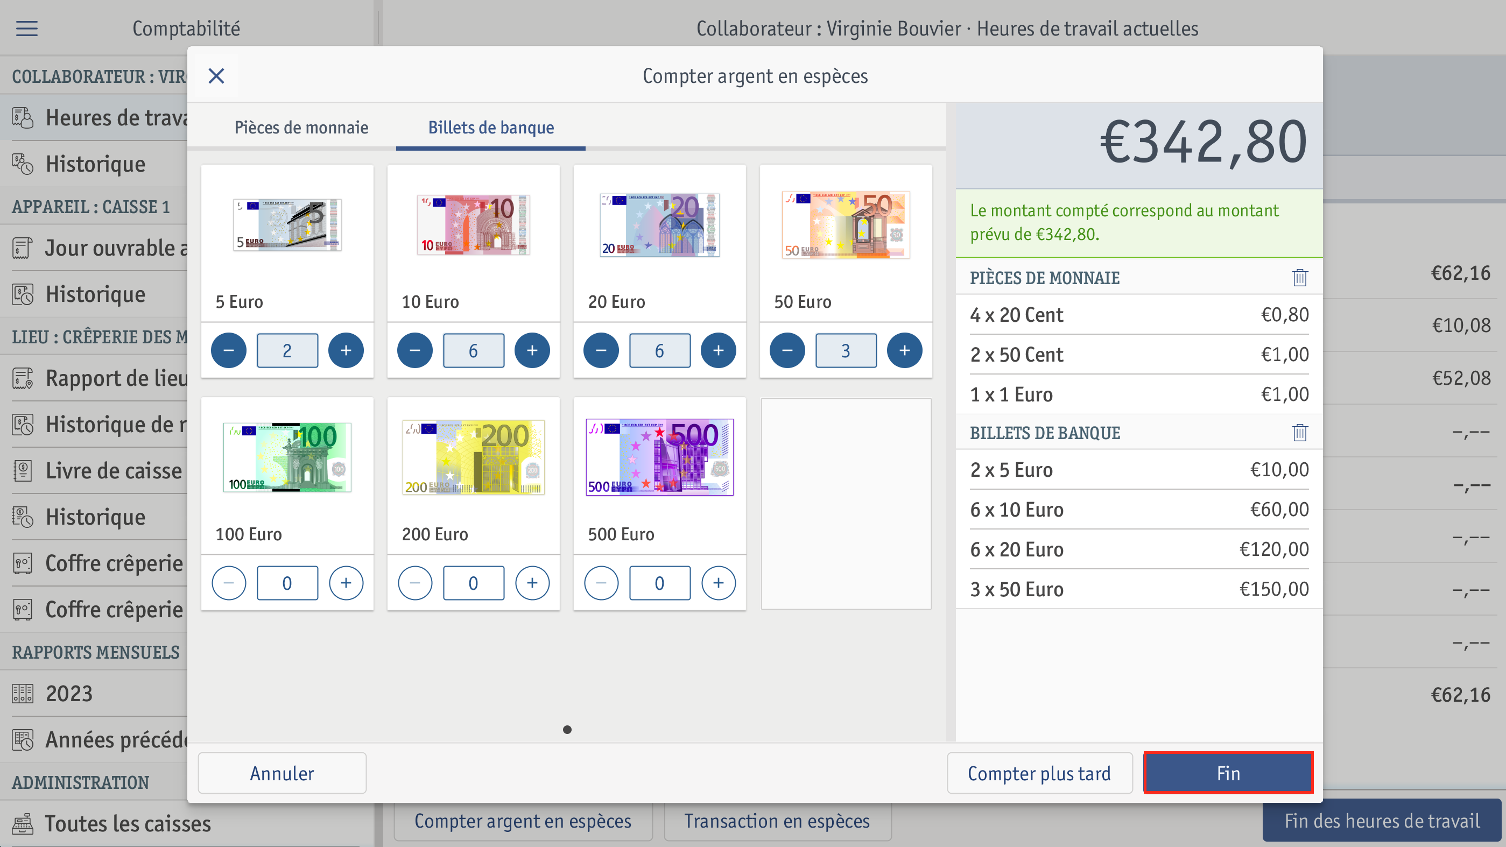The image size is (1506, 847).
Task: Click the 500 Euro quantity field
Action: [x=659, y=583]
